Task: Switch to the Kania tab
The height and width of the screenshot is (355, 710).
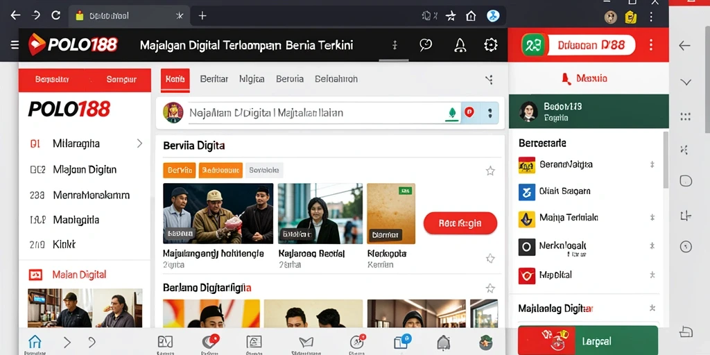Action: pos(175,79)
